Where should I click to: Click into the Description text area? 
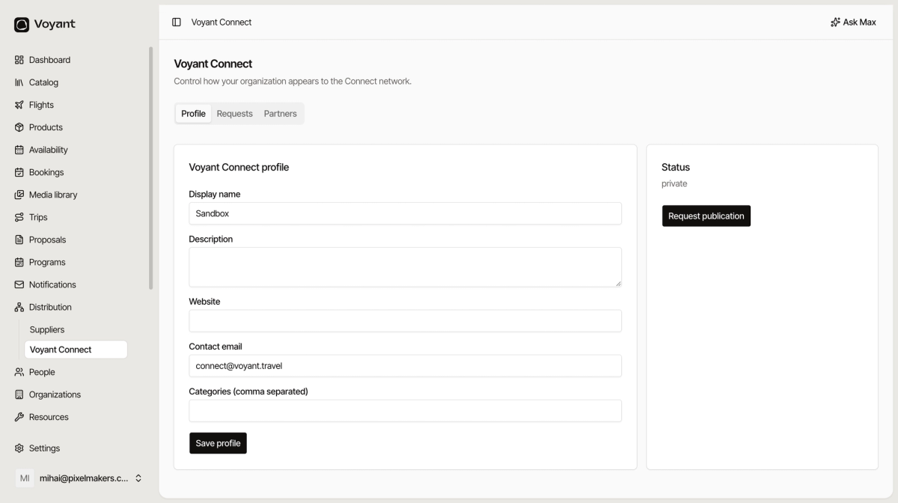(x=405, y=267)
